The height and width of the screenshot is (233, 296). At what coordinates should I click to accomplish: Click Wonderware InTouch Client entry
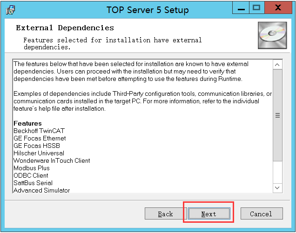(52, 160)
